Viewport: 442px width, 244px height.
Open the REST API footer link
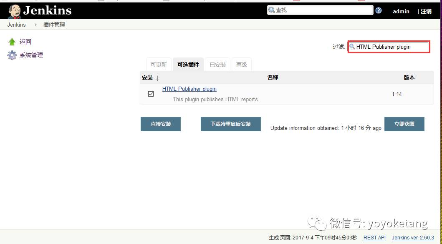click(374, 238)
